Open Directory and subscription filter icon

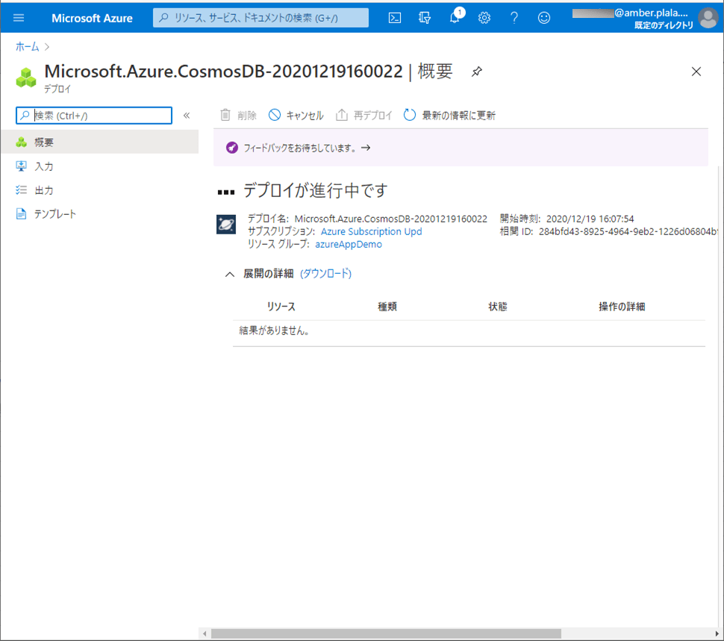[425, 18]
